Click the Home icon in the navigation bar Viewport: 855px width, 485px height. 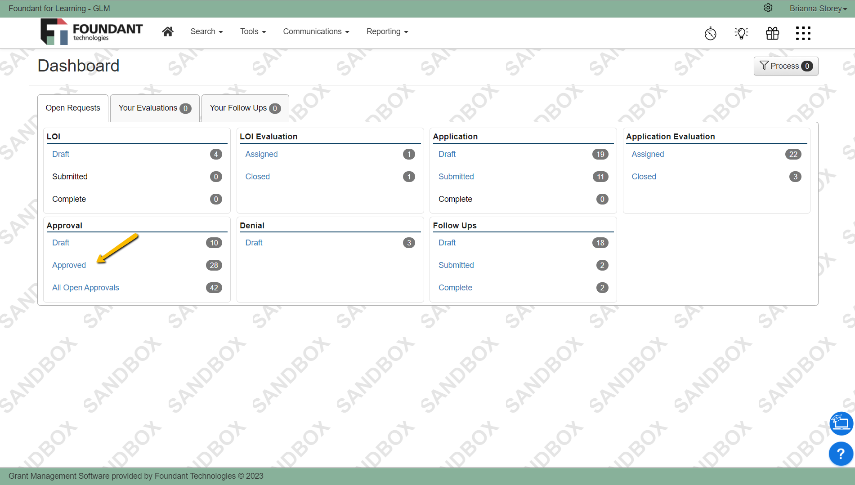pyautogui.click(x=167, y=31)
